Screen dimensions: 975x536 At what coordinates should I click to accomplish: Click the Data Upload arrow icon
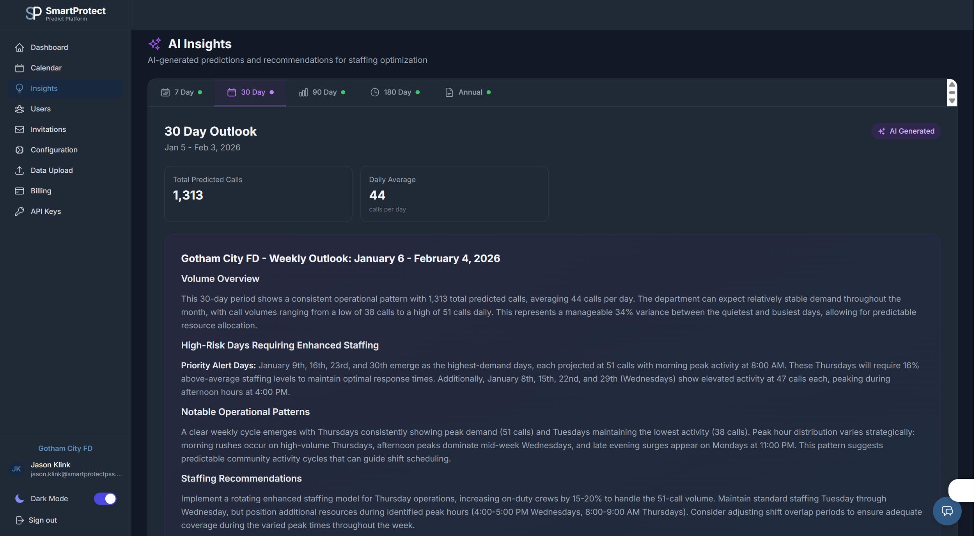coord(20,170)
